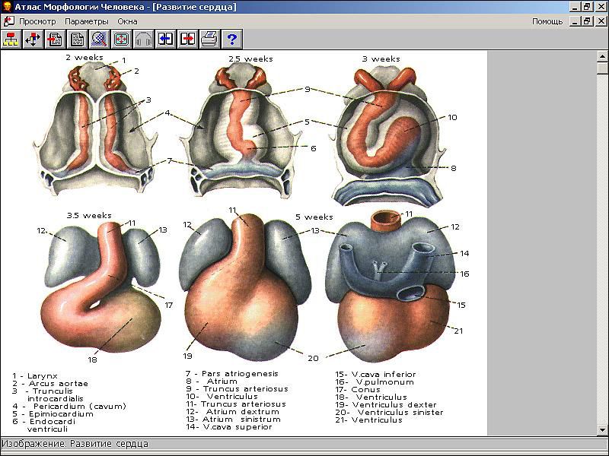Restore the inner document window
Screen dimensions: 609x456
587,21
